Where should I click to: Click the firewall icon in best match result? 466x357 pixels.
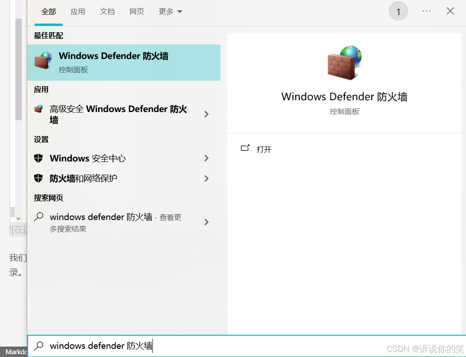click(43, 60)
